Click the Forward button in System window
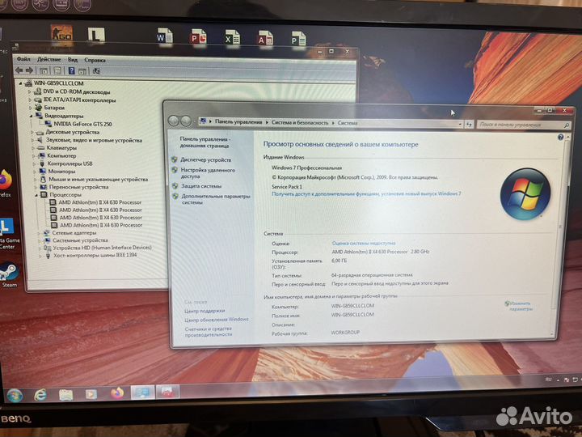 pyautogui.click(x=186, y=121)
